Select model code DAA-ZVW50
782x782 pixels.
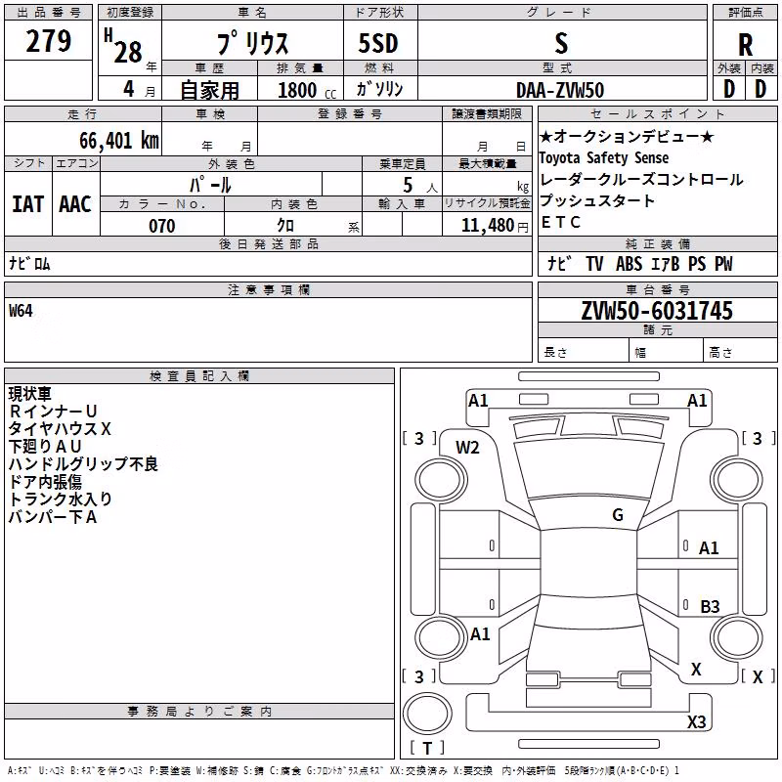[x=560, y=90]
